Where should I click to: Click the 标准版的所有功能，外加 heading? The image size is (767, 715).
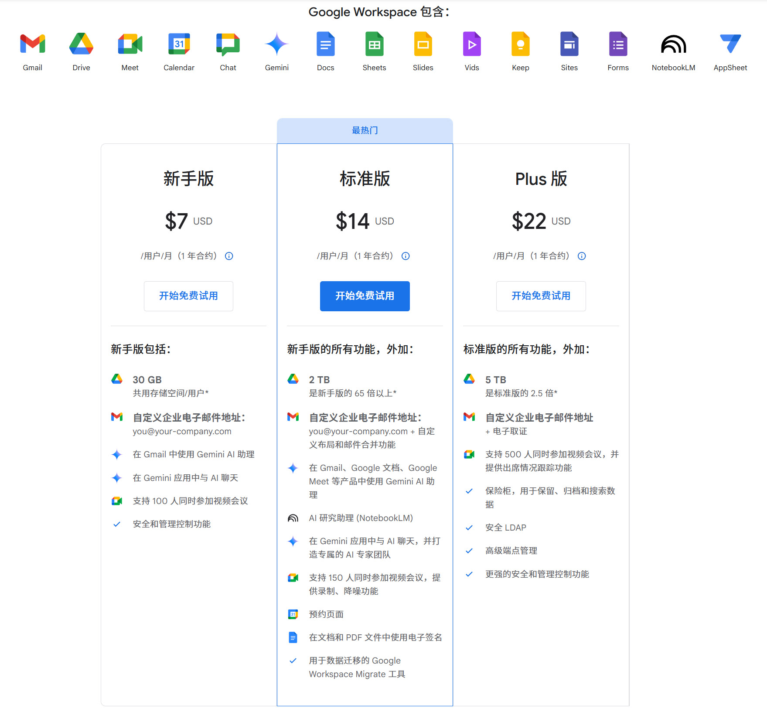point(527,349)
